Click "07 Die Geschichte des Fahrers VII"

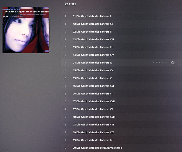[x=93, y=109]
